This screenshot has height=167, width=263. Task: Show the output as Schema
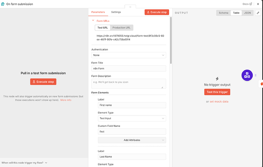pos(223,13)
